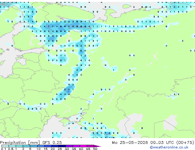This screenshot has width=195, height=150.
Task: Click the 'GFS 0.25' model label
Action: point(52,143)
